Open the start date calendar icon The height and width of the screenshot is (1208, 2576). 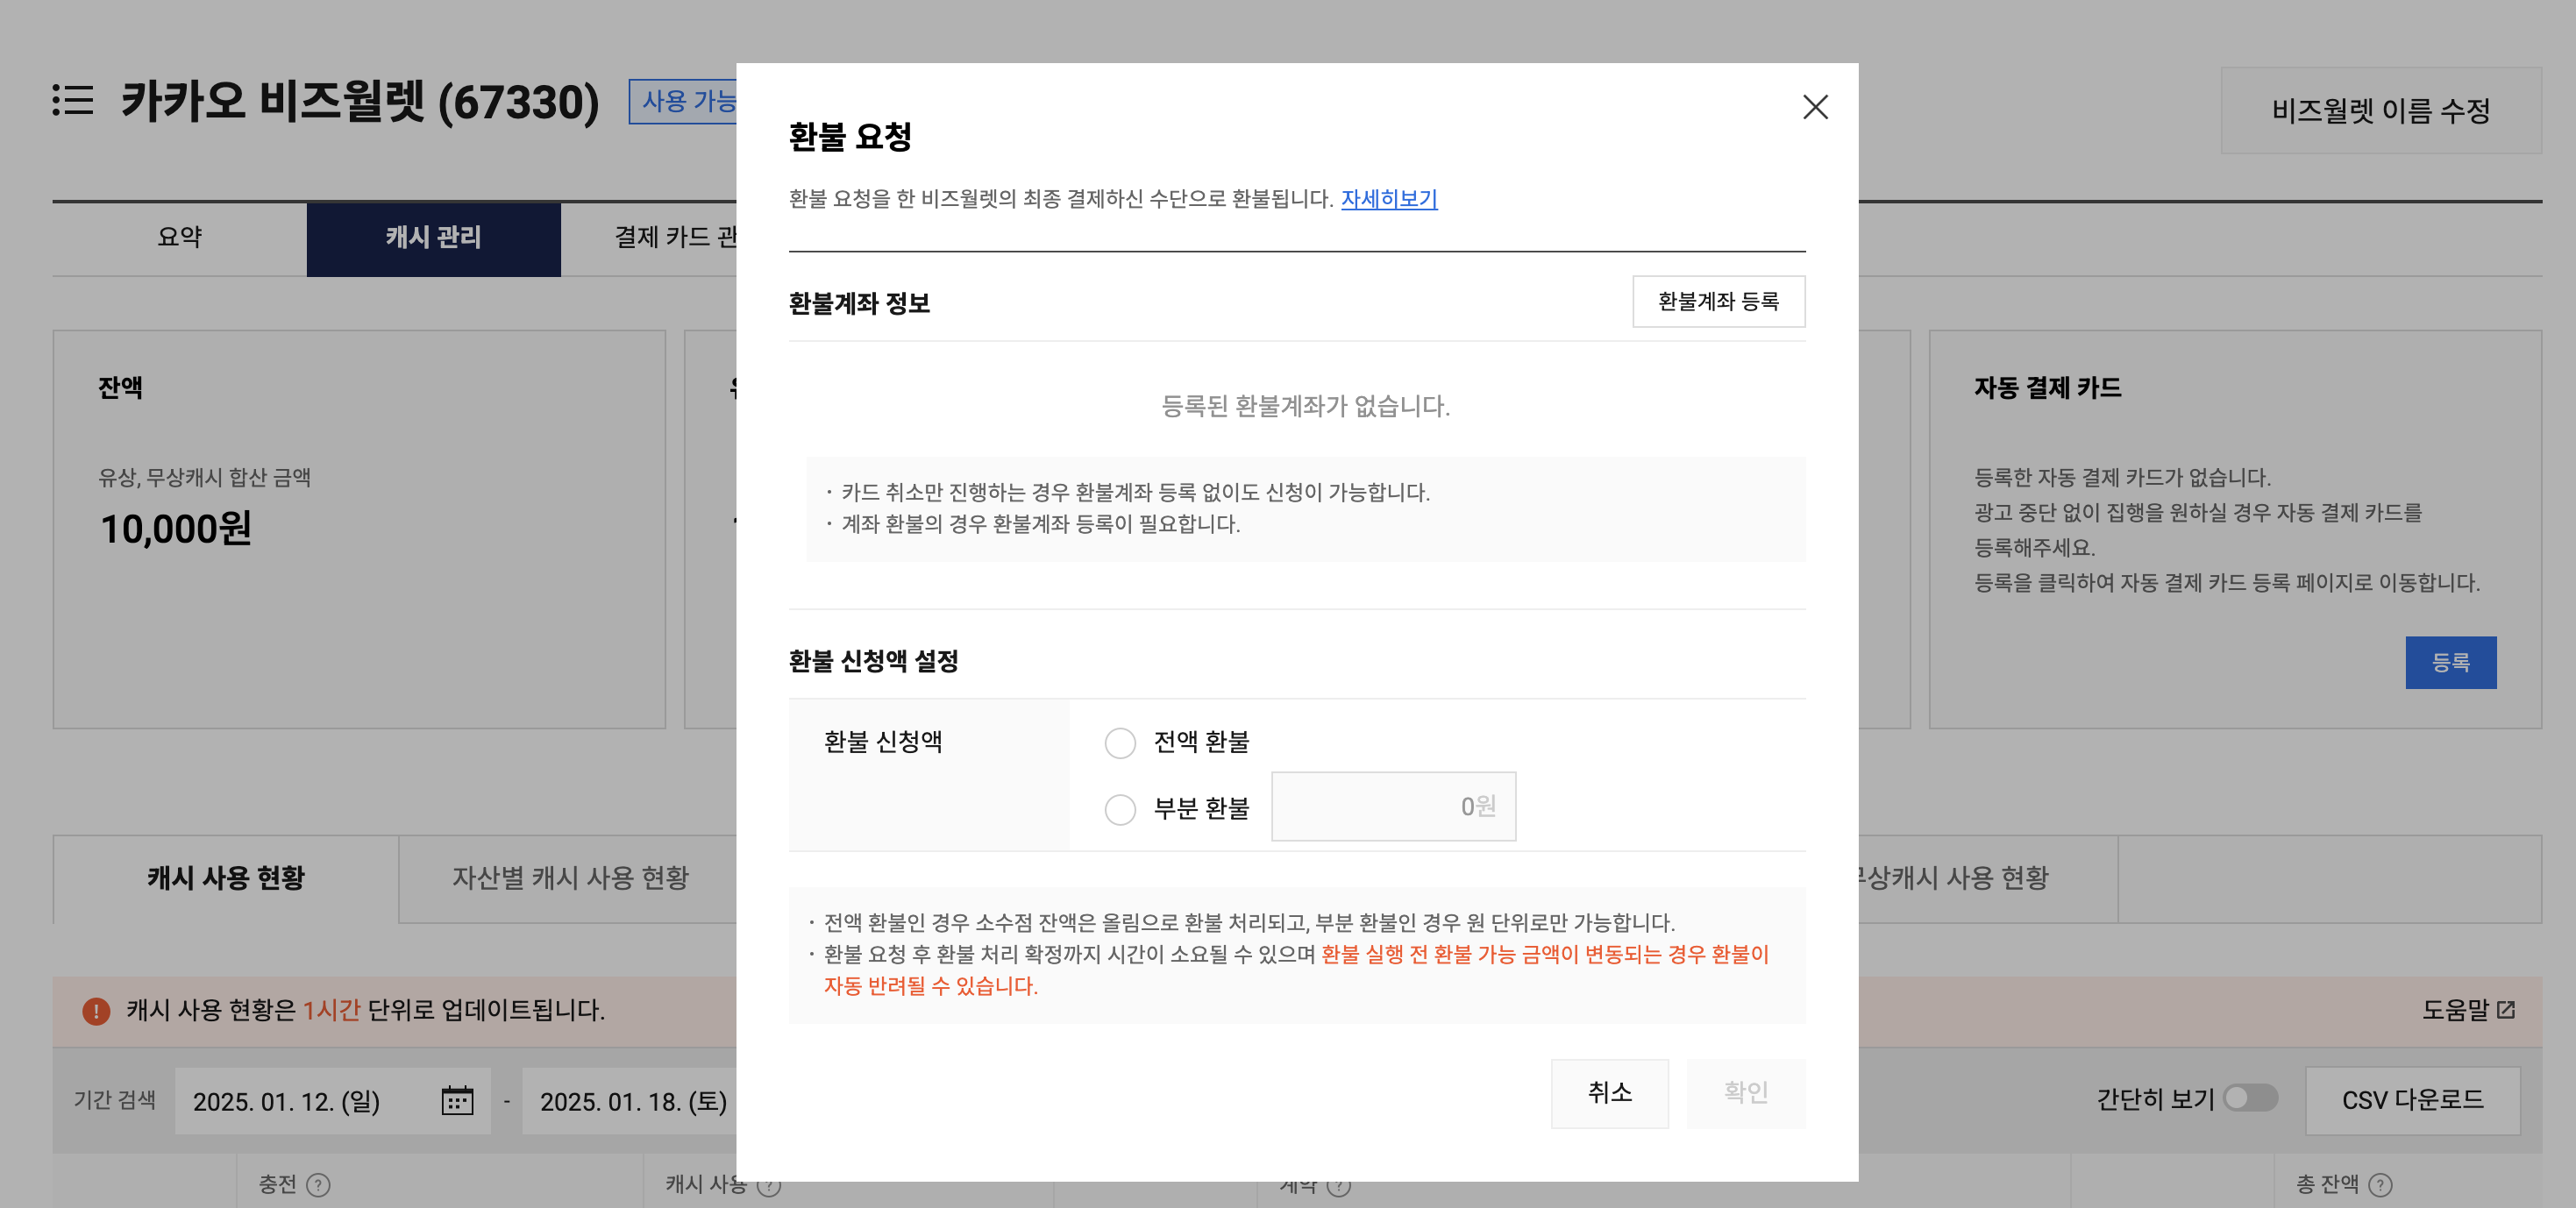click(457, 1101)
